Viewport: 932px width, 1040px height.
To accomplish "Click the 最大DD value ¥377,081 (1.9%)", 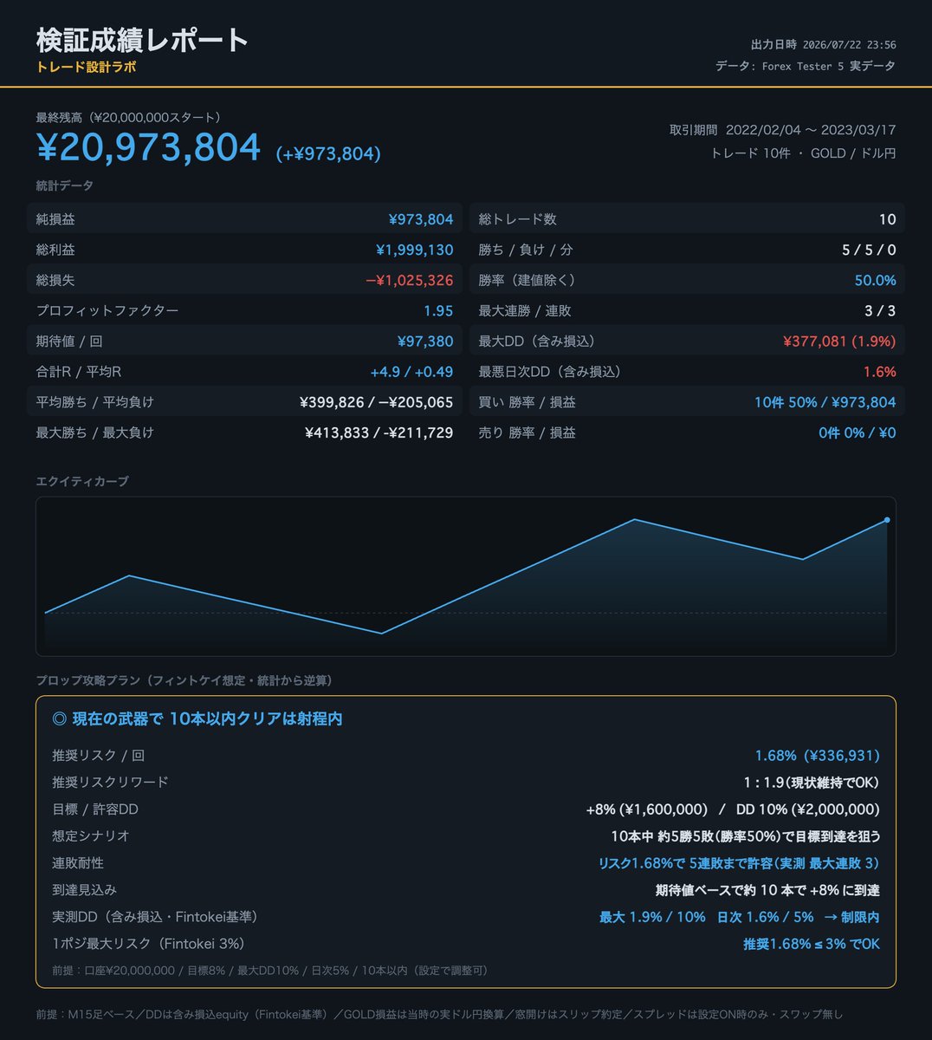I will [x=839, y=341].
